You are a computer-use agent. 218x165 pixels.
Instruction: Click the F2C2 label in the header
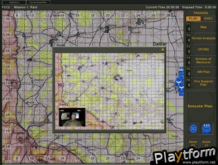coord(6,7)
